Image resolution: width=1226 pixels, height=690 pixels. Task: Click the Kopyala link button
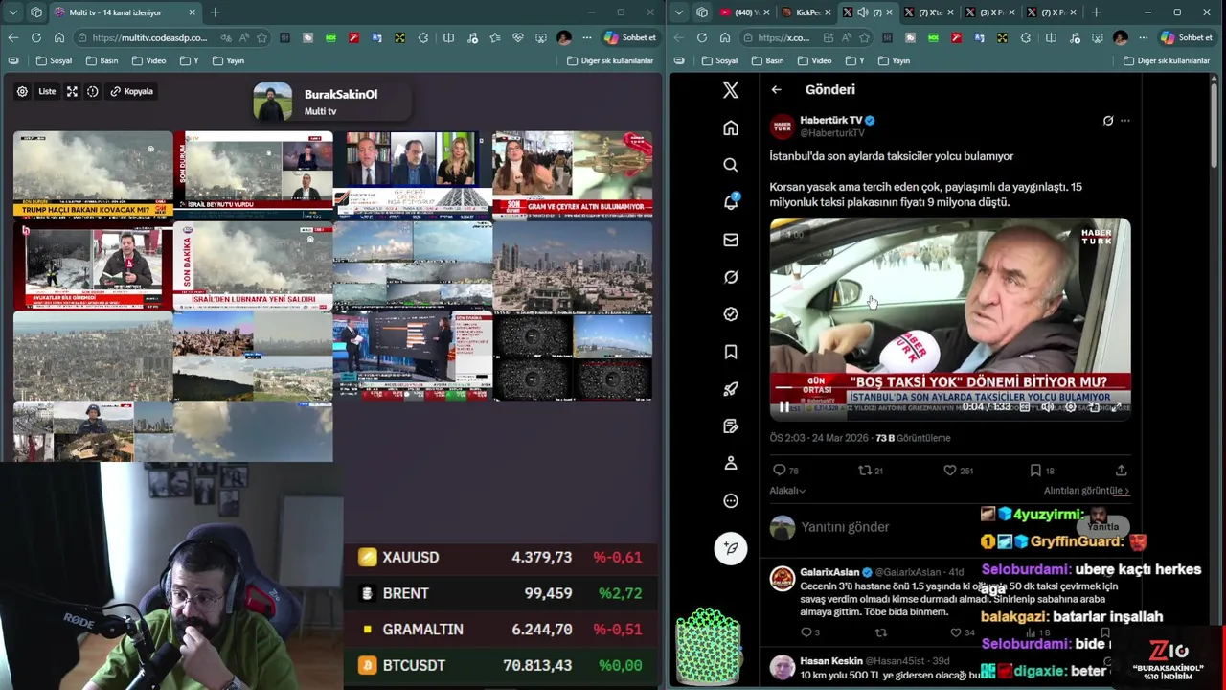[x=132, y=91]
